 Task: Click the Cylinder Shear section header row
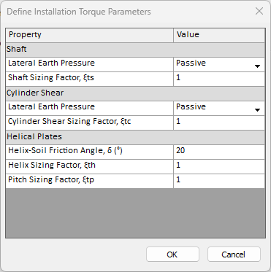[x=135, y=93]
